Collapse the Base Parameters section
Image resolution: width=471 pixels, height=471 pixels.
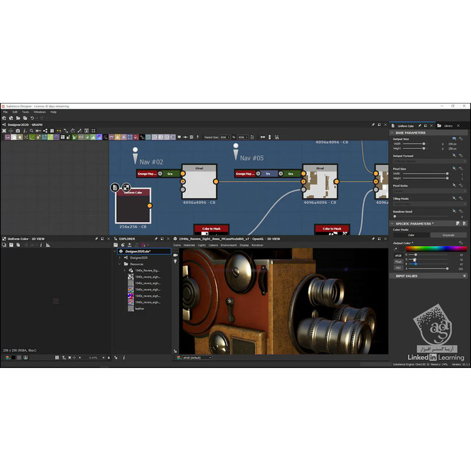[392, 133]
